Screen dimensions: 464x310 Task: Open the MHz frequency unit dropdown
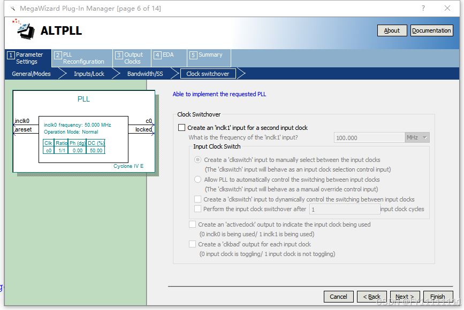[417, 137]
